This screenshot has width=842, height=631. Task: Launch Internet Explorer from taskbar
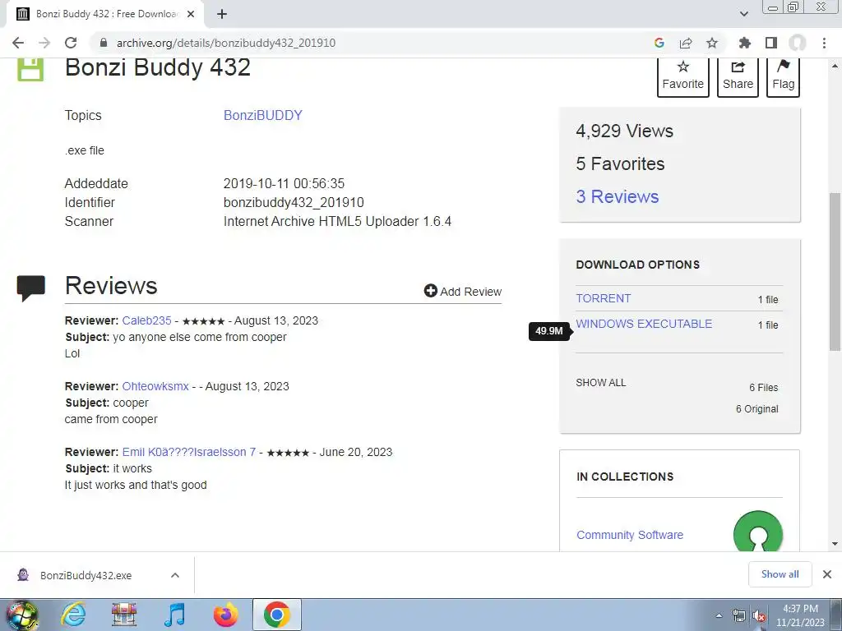point(73,615)
